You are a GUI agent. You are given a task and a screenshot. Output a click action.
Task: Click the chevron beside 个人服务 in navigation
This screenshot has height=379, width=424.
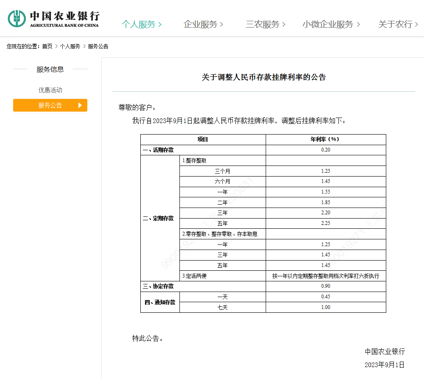click(160, 25)
